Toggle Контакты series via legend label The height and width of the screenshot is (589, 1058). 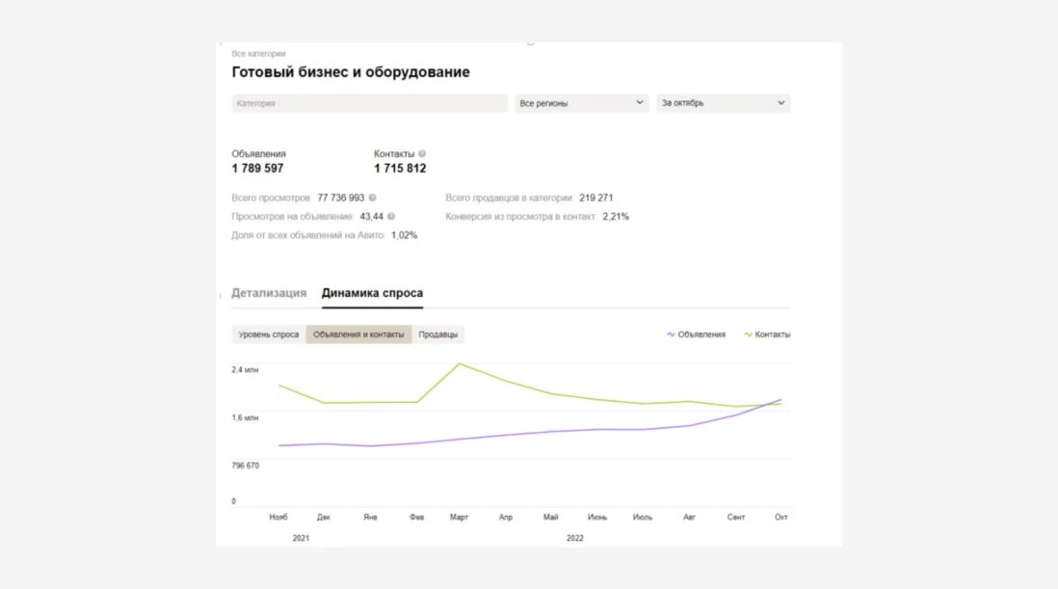(x=773, y=335)
